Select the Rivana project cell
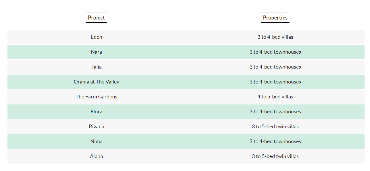Image resolution: width=370 pixels, height=171 pixels. point(96,127)
